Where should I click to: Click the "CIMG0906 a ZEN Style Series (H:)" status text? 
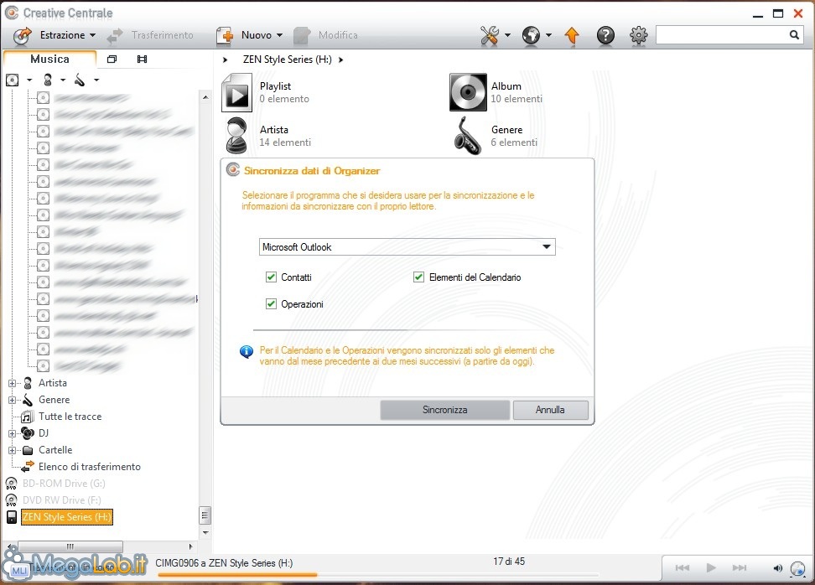(224, 563)
